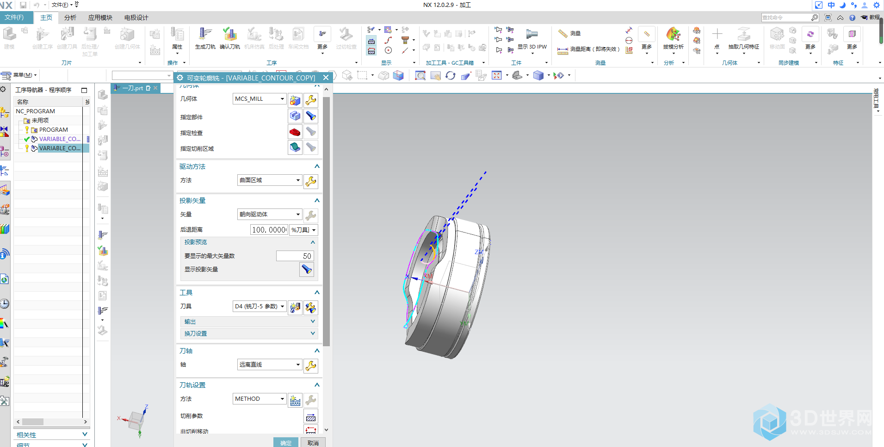Open the 曲面区域 drive method dropdown

click(x=298, y=180)
